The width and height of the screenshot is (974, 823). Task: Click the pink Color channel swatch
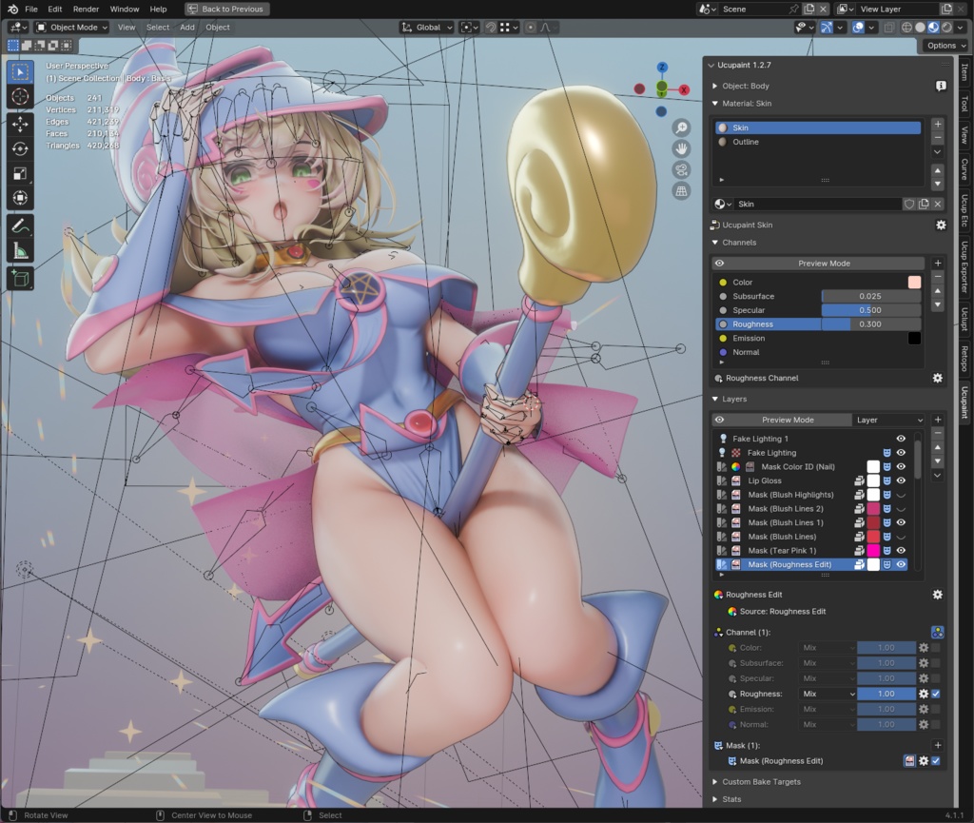[x=913, y=282]
